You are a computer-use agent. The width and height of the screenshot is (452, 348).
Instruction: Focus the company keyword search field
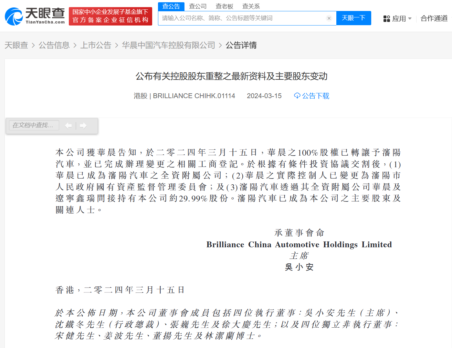tap(242, 18)
